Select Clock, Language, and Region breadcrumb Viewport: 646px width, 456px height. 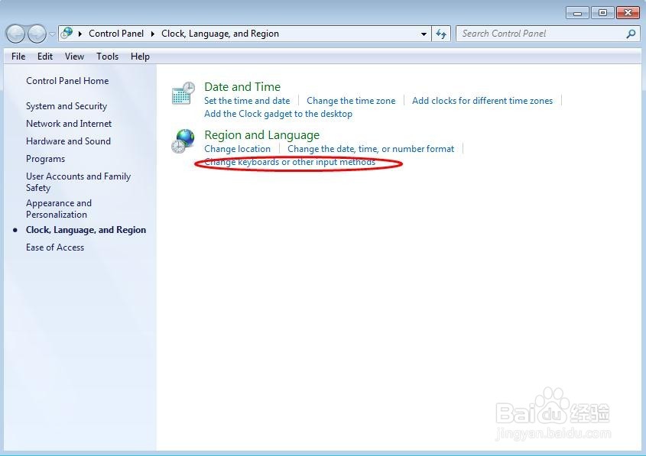pyautogui.click(x=220, y=34)
